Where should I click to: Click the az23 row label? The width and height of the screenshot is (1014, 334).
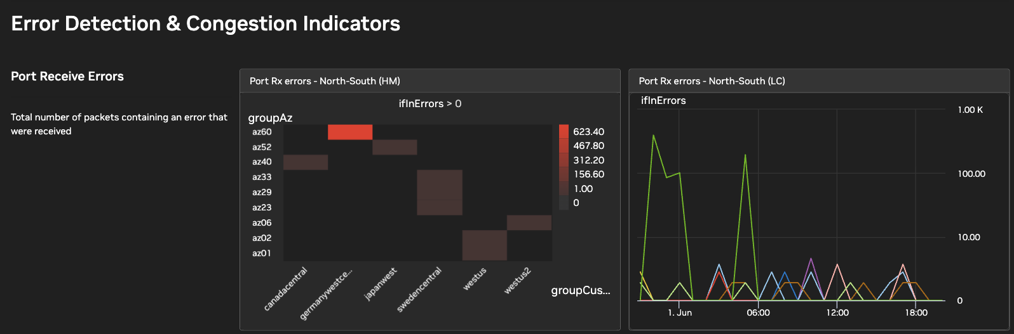click(x=262, y=208)
